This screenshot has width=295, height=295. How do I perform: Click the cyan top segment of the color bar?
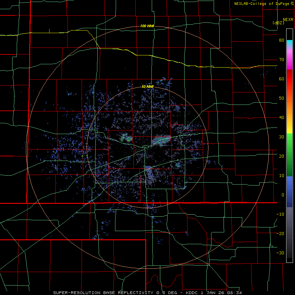tap(289, 43)
